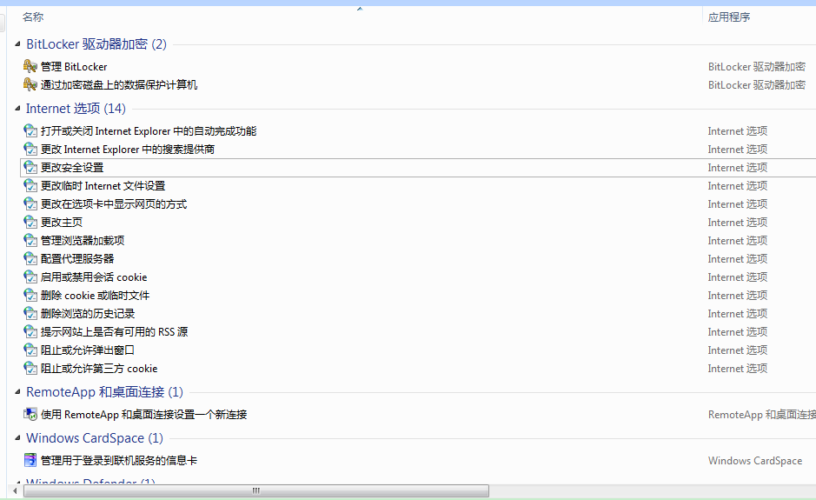Click the icon beside 管理浏览器加载项

[30, 240]
